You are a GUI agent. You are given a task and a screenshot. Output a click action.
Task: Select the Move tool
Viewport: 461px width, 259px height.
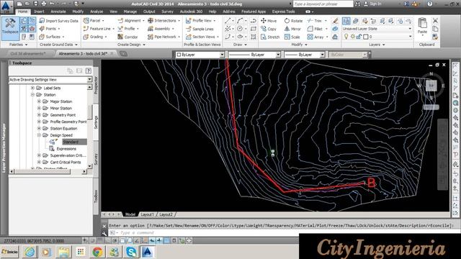point(269,21)
